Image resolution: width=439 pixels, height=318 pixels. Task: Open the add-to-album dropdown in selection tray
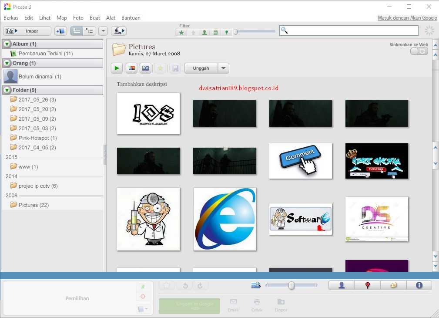143,309
